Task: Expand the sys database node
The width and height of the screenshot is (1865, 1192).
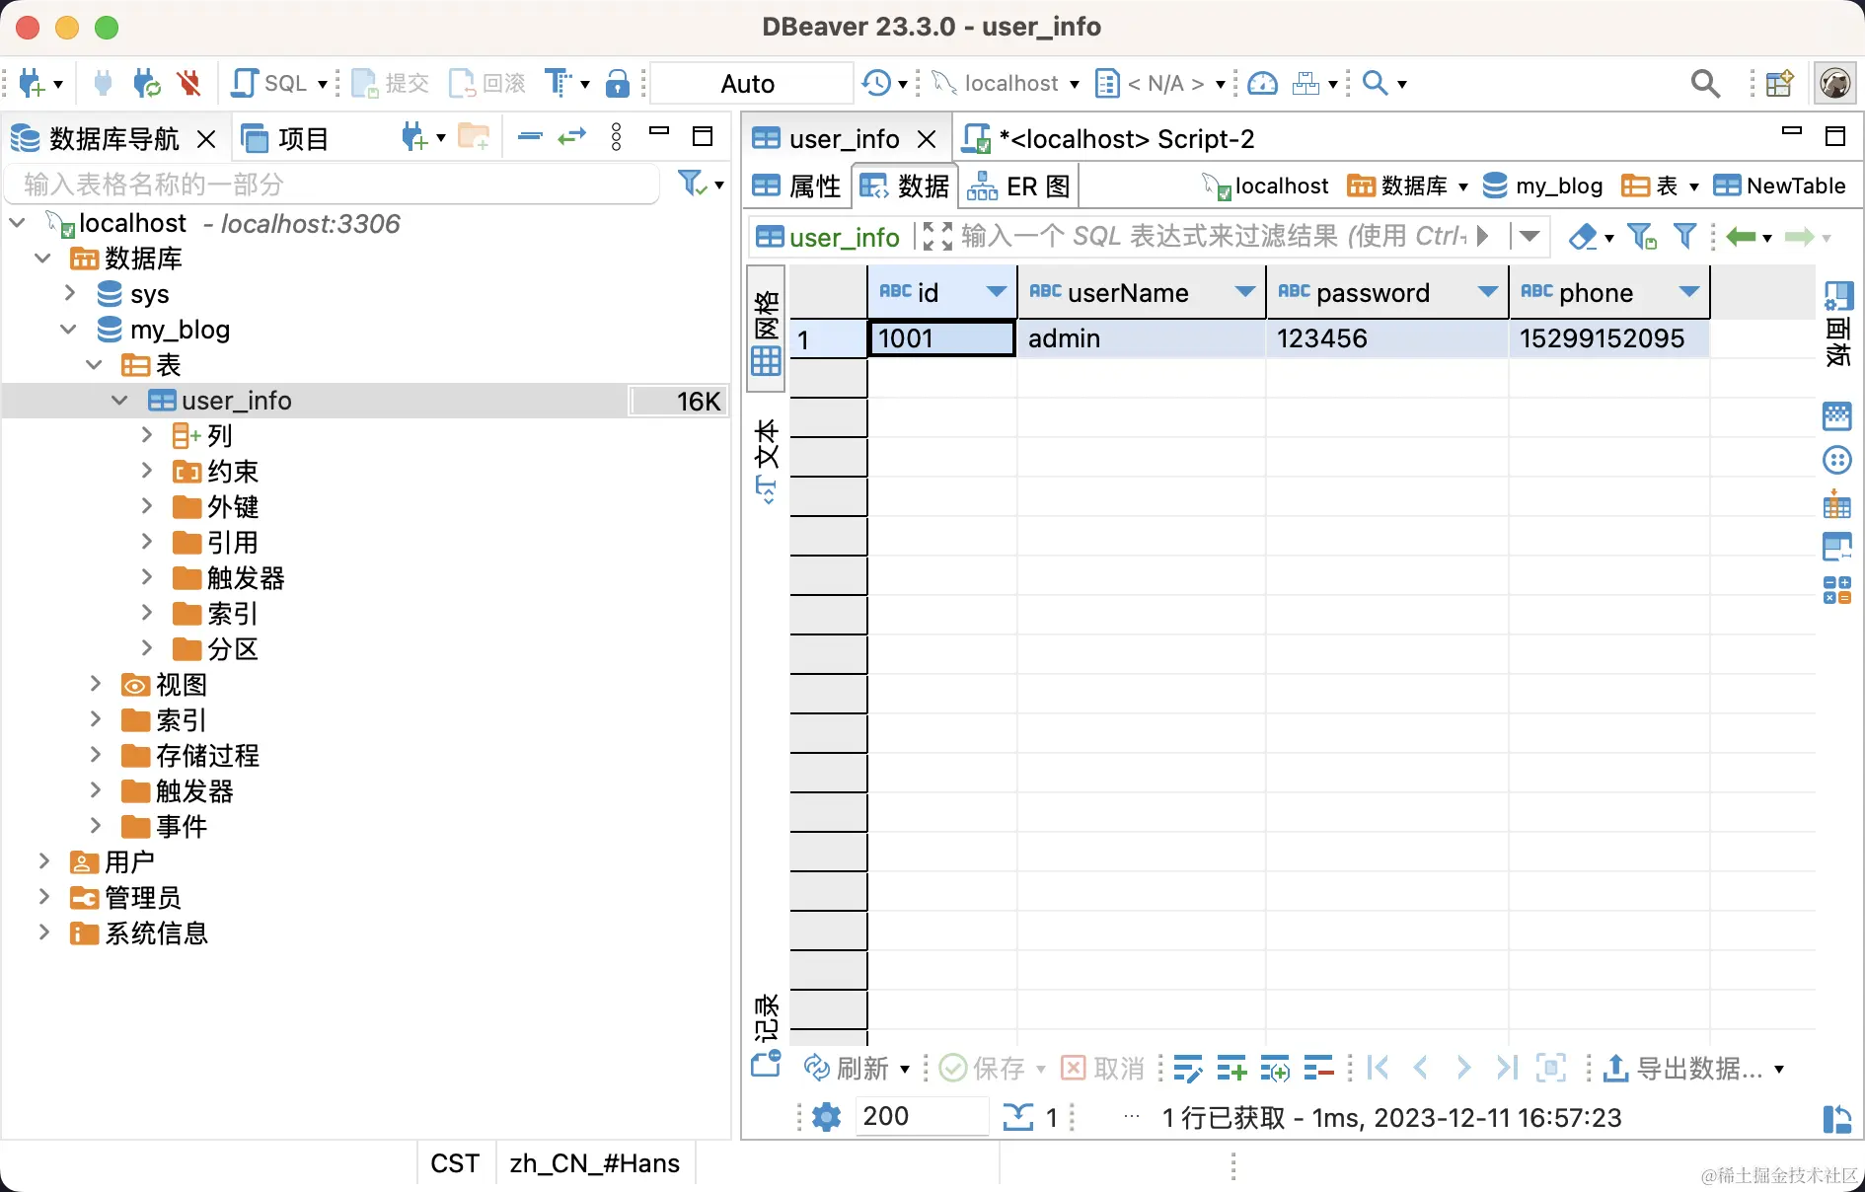Action: point(69,294)
